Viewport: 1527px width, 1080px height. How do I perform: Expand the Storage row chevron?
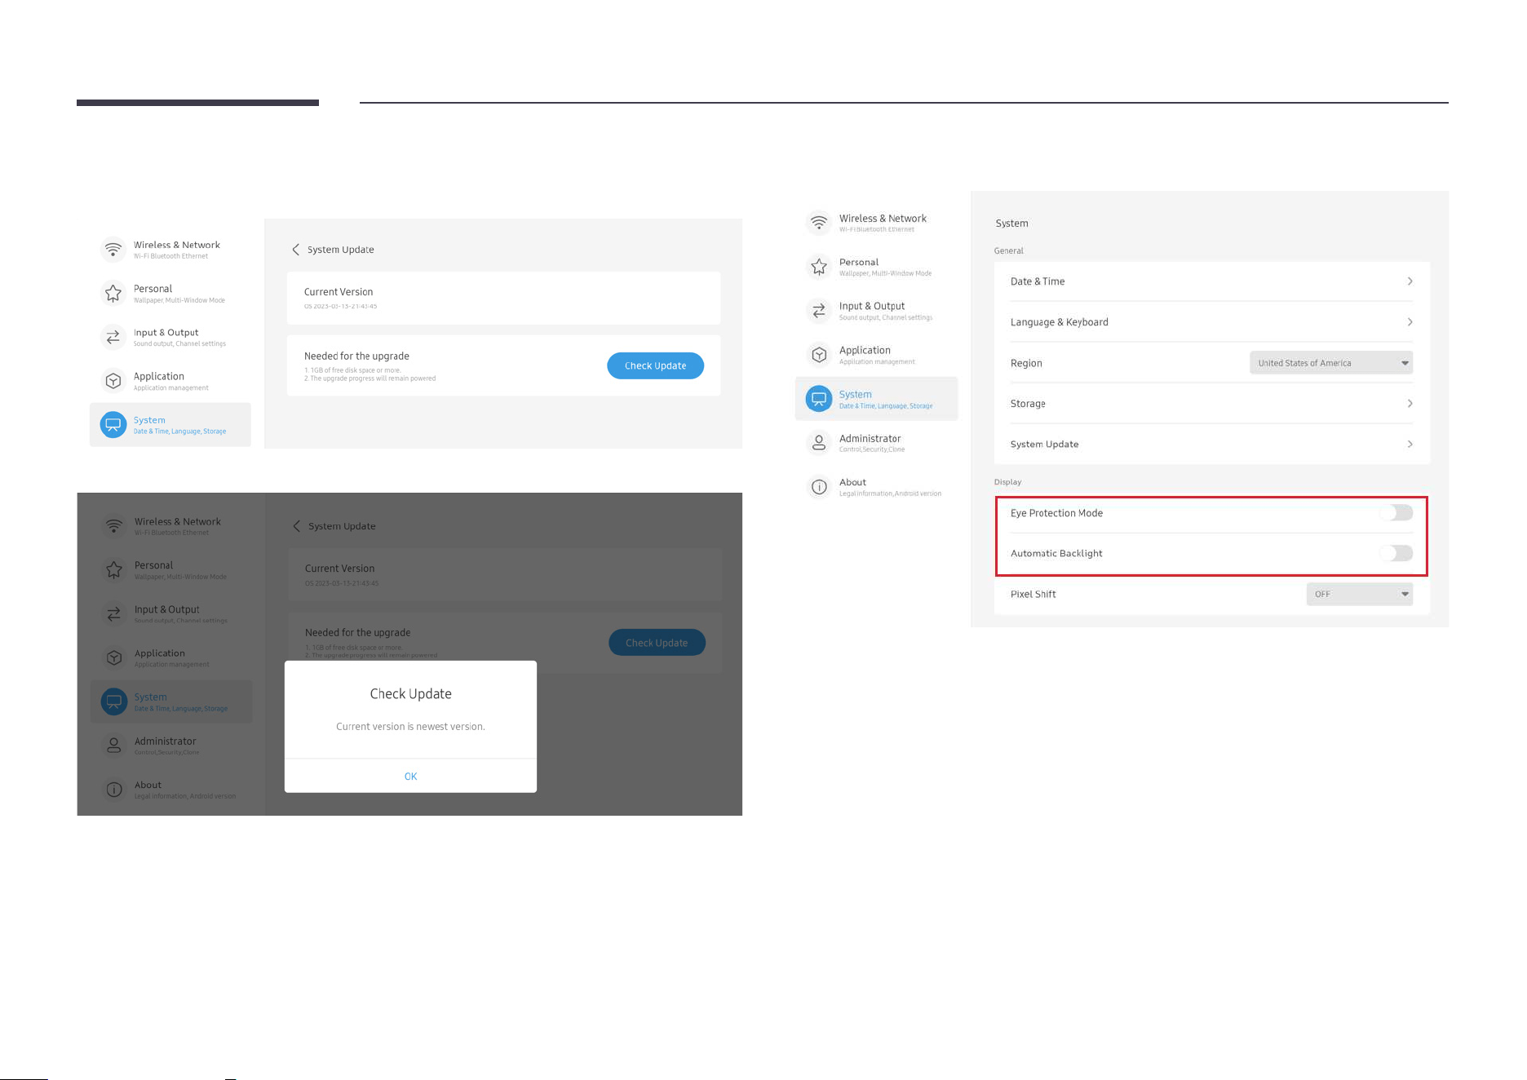(1410, 404)
